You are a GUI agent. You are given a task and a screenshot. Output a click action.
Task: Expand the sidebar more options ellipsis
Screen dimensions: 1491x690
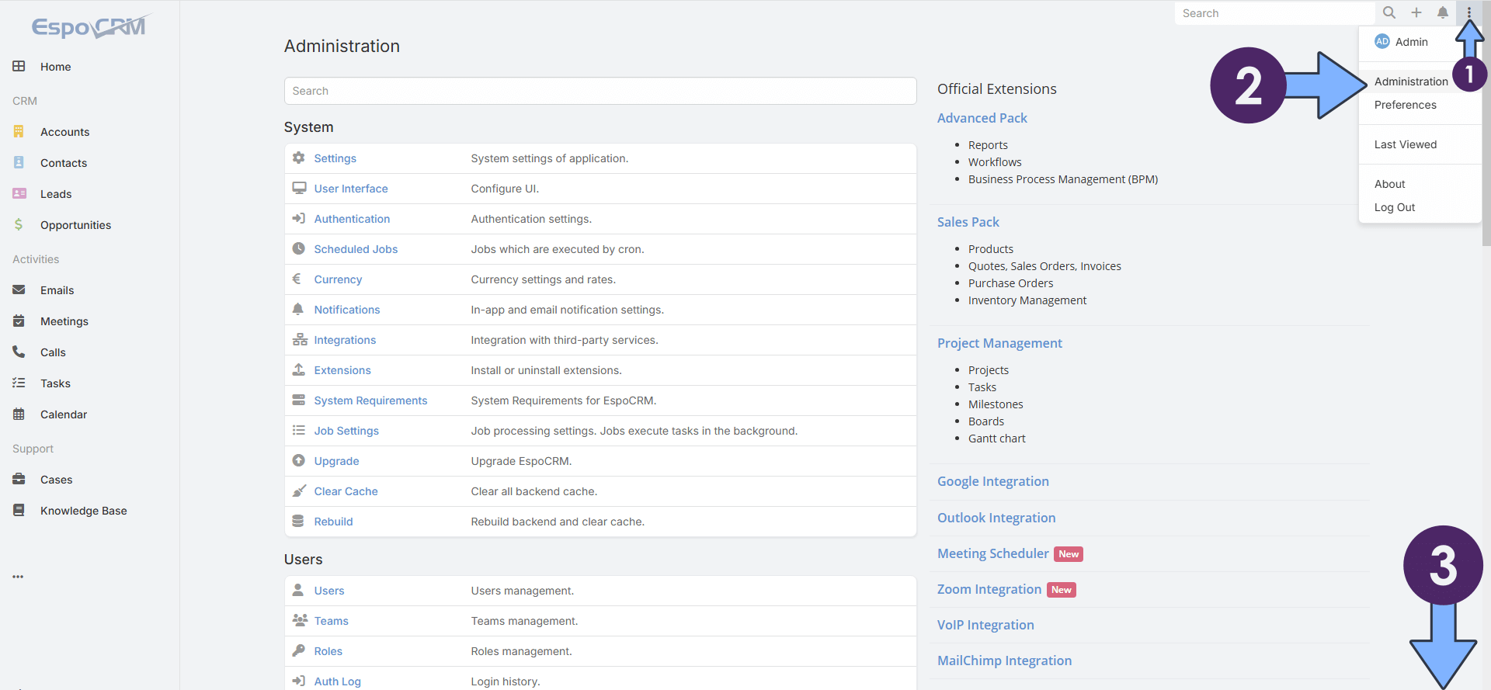pos(18,577)
